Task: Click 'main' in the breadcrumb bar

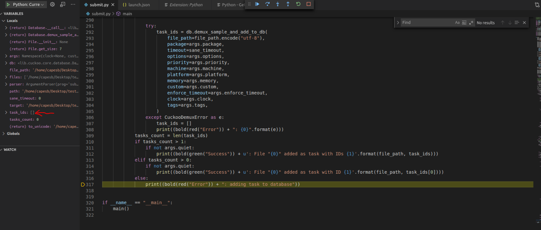Action: 127,13
